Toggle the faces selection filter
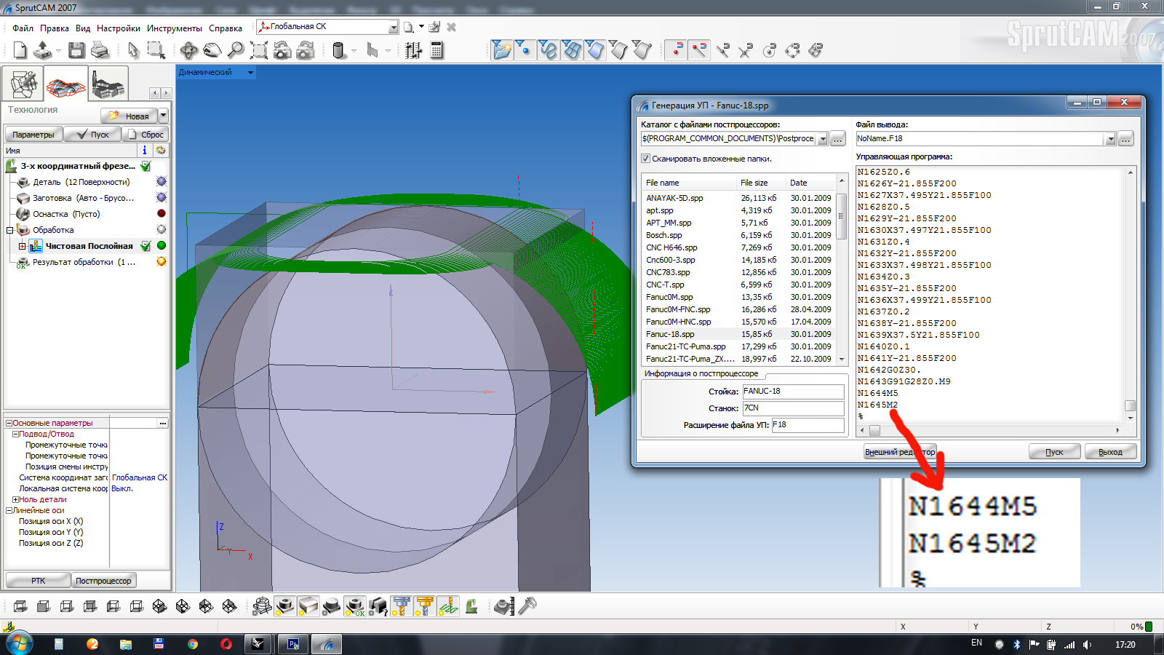 tap(595, 50)
